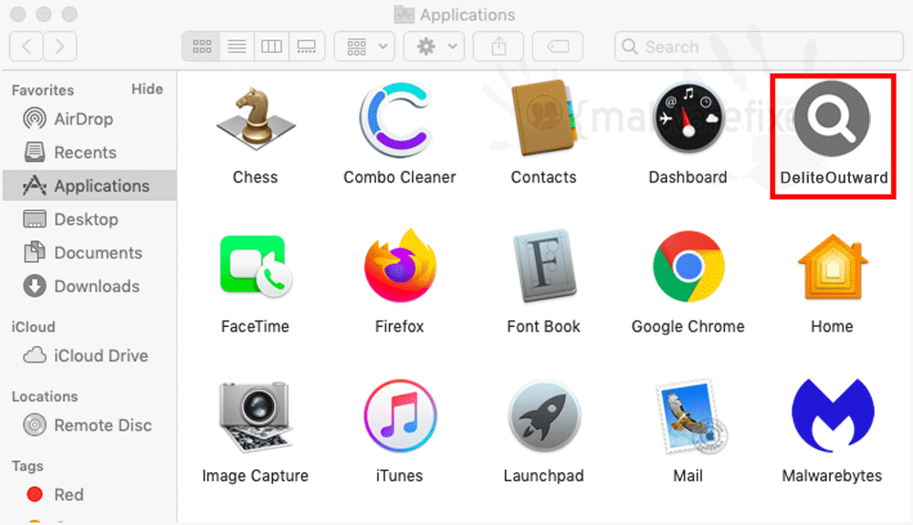Open the Font Book app icon
Screen dimensions: 913x525
(x=544, y=266)
